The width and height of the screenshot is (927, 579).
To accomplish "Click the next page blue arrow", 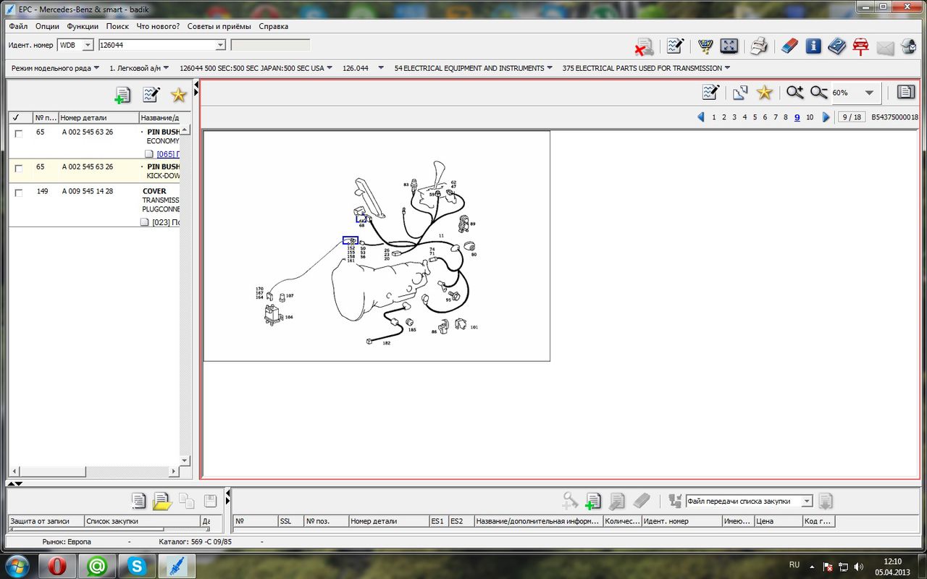I will [x=826, y=117].
